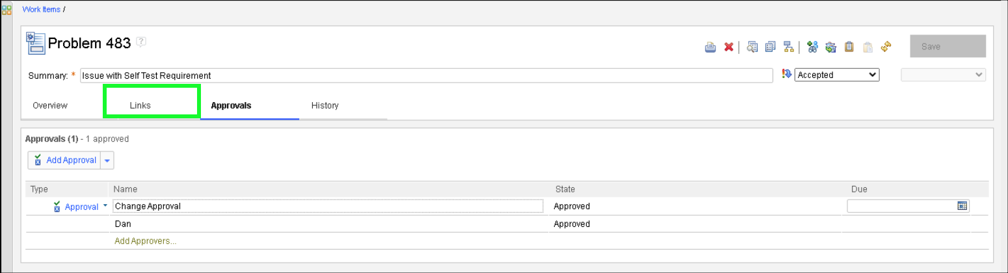Click the help question mark beside title
Screen dimensions: 1008x273
click(141, 42)
